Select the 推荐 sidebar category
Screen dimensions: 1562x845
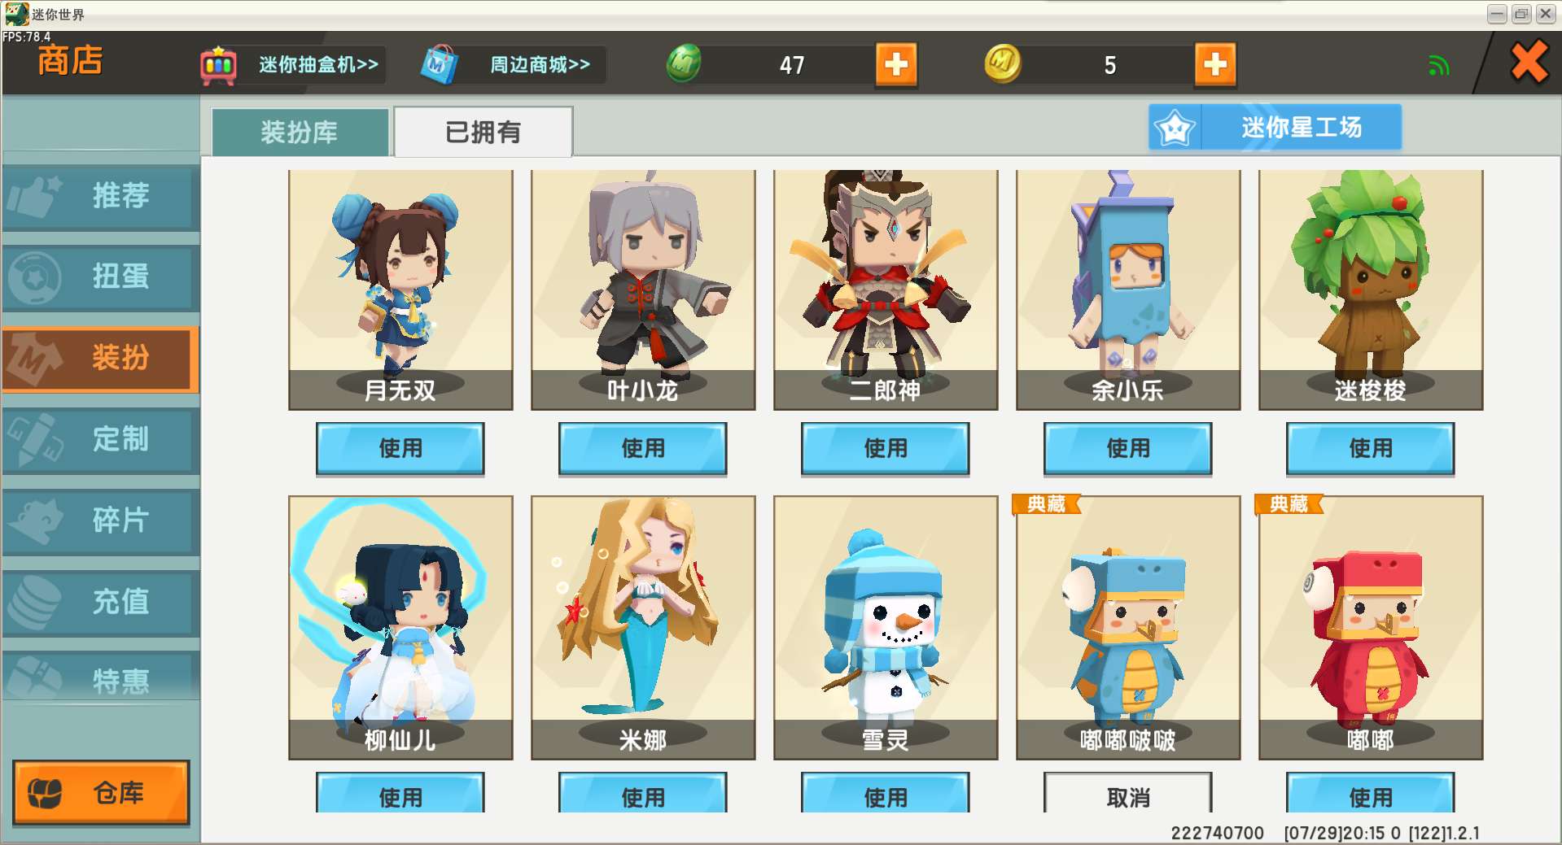tap(101, 196)
